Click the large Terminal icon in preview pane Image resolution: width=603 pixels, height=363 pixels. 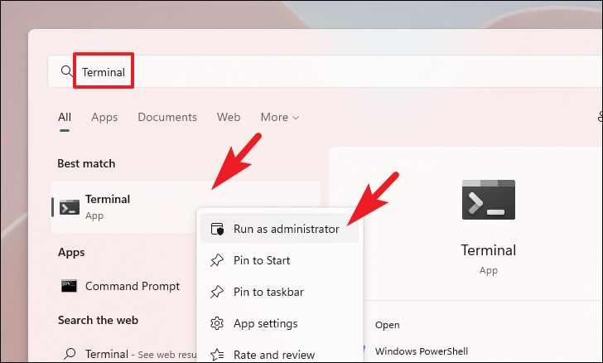tap(489, 200)
